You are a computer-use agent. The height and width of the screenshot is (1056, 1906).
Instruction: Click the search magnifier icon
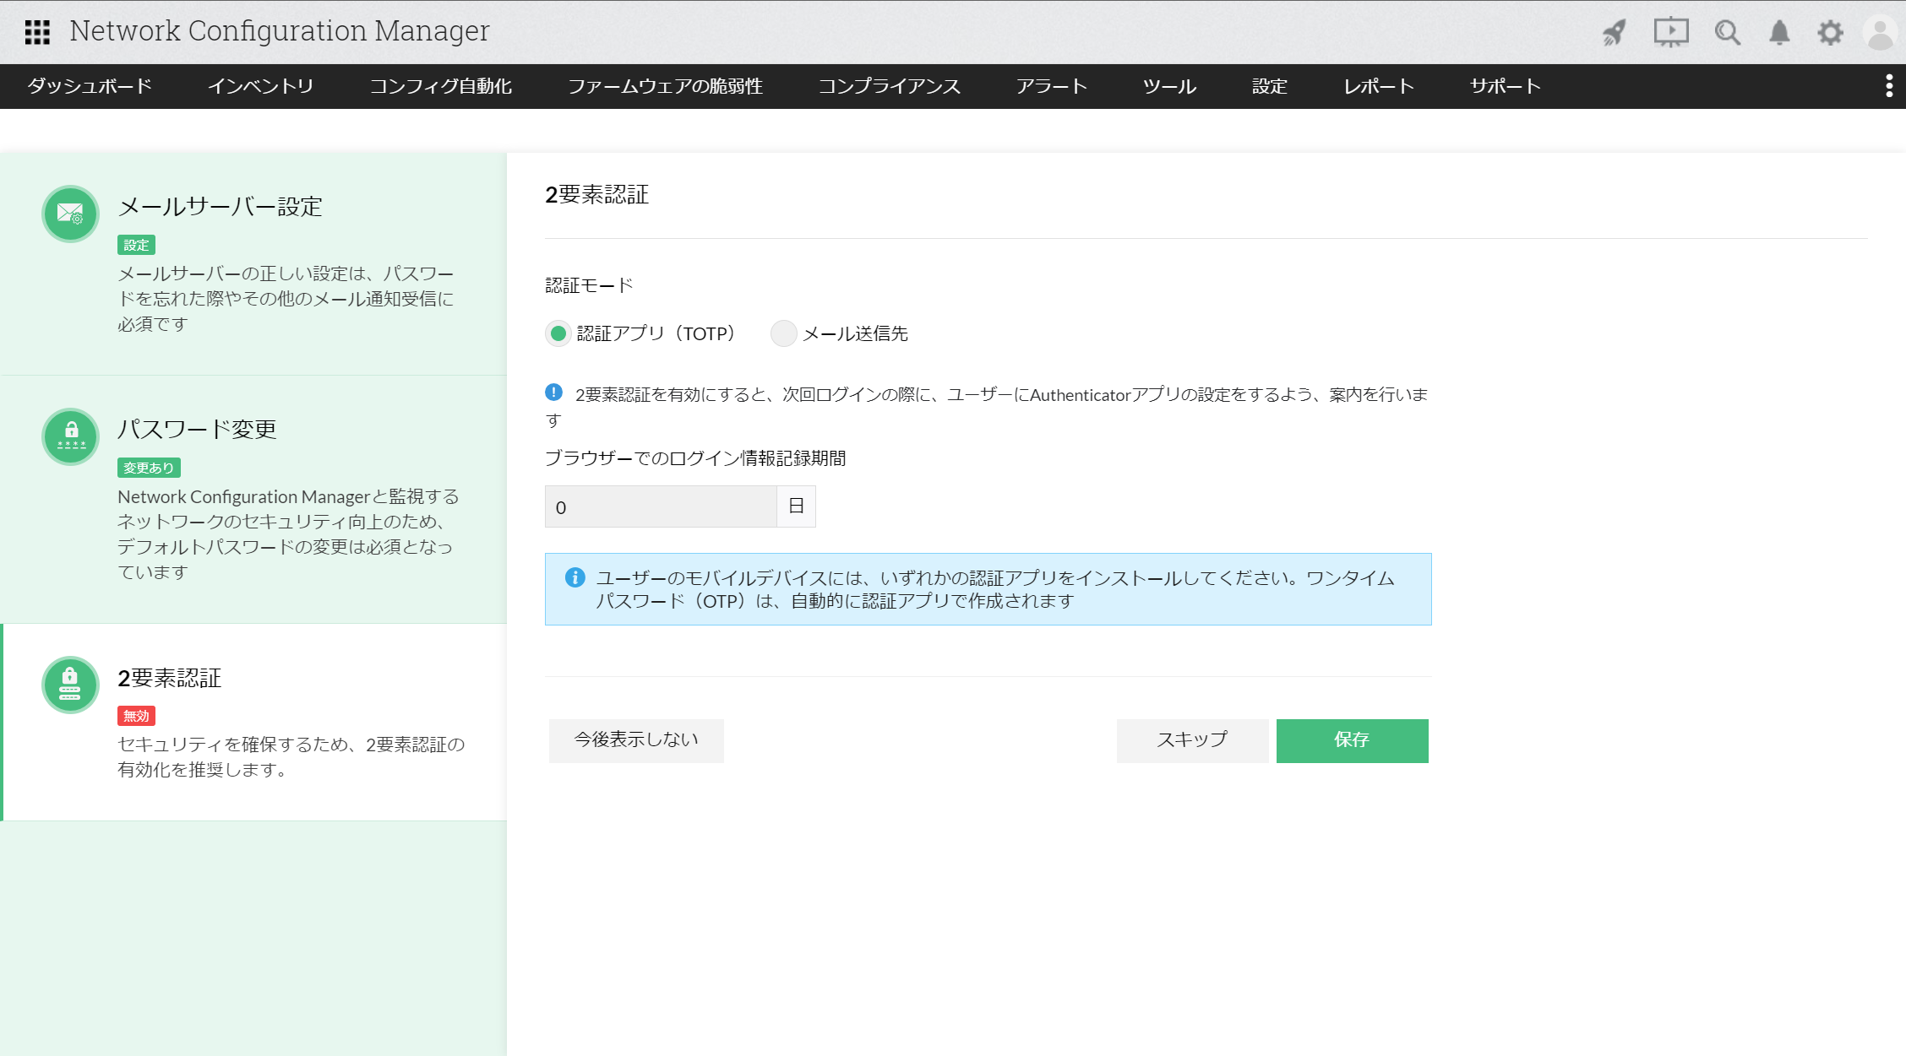tap(1727, 33)
